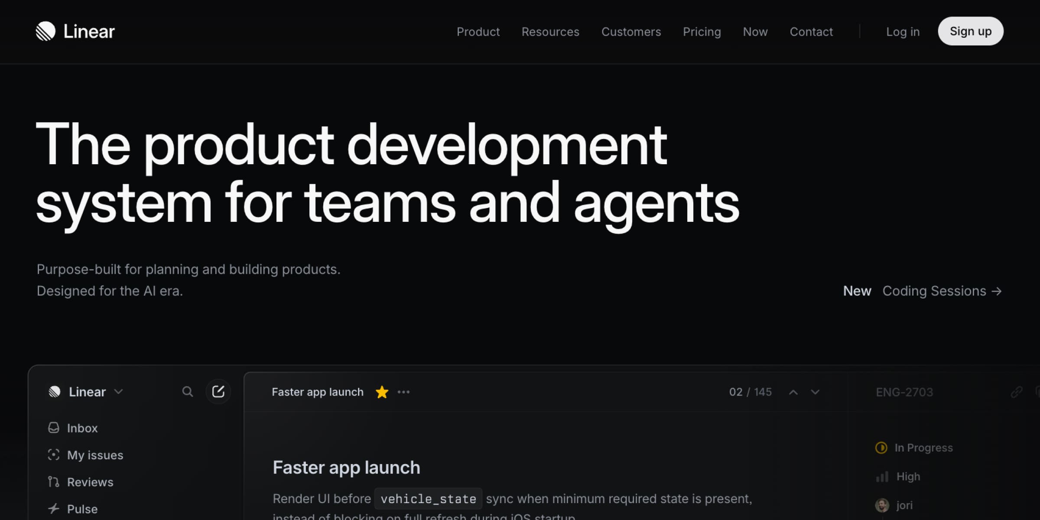
Task: Open the New Coding Sessions link
Action: [x=923, y=291]
